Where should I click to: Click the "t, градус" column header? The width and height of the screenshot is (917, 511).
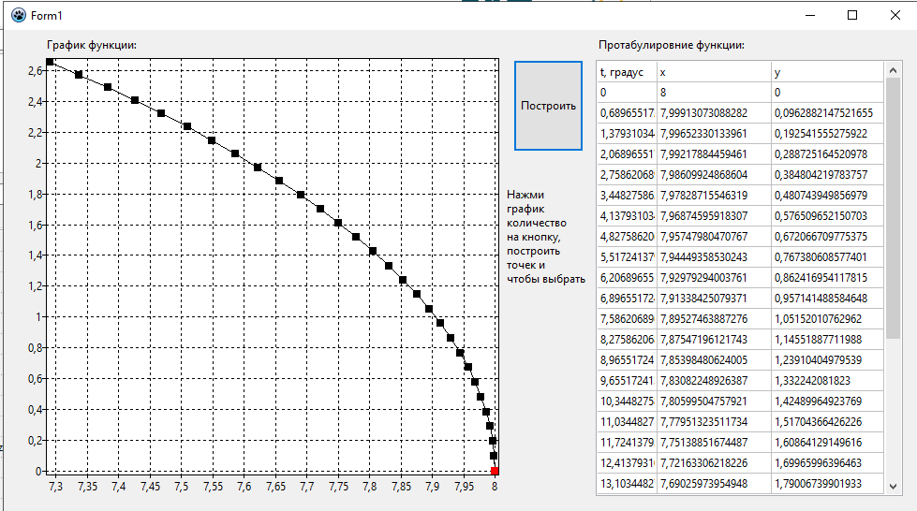625,72
